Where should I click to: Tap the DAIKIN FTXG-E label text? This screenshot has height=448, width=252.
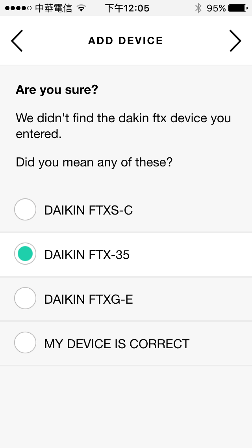tap(89, 299)
